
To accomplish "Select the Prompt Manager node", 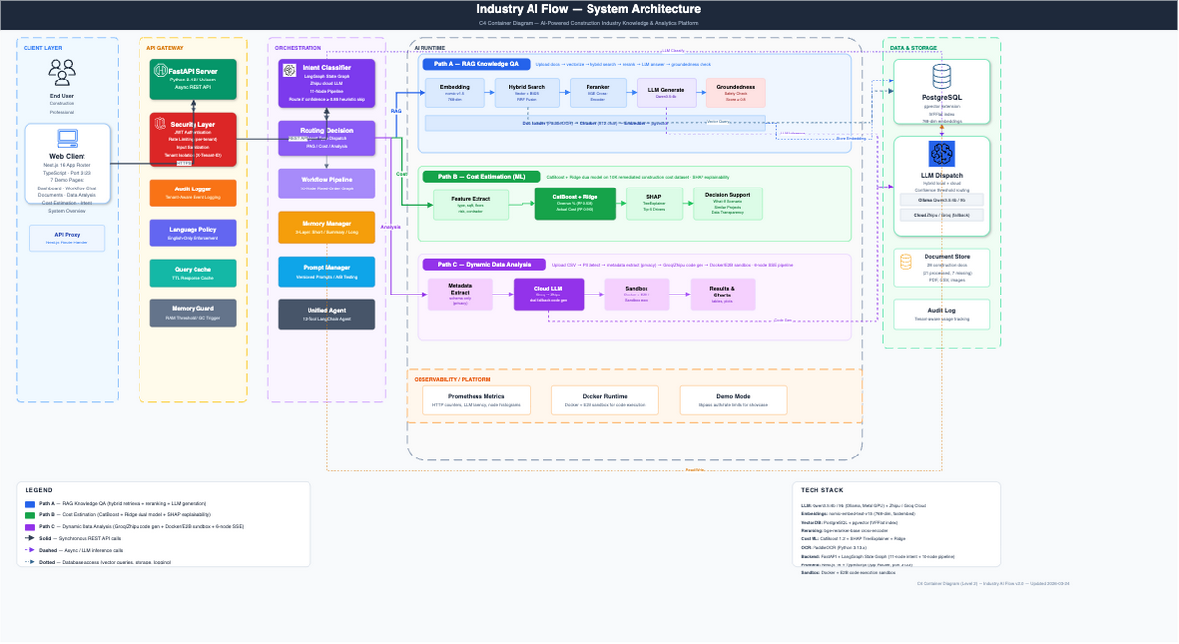I will click(326, 272).
